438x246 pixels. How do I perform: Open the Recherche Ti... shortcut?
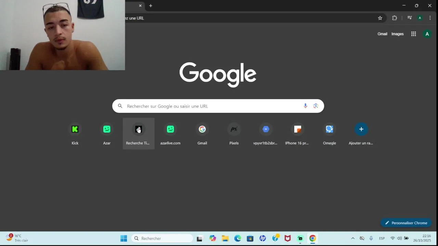tap(139, 134)
